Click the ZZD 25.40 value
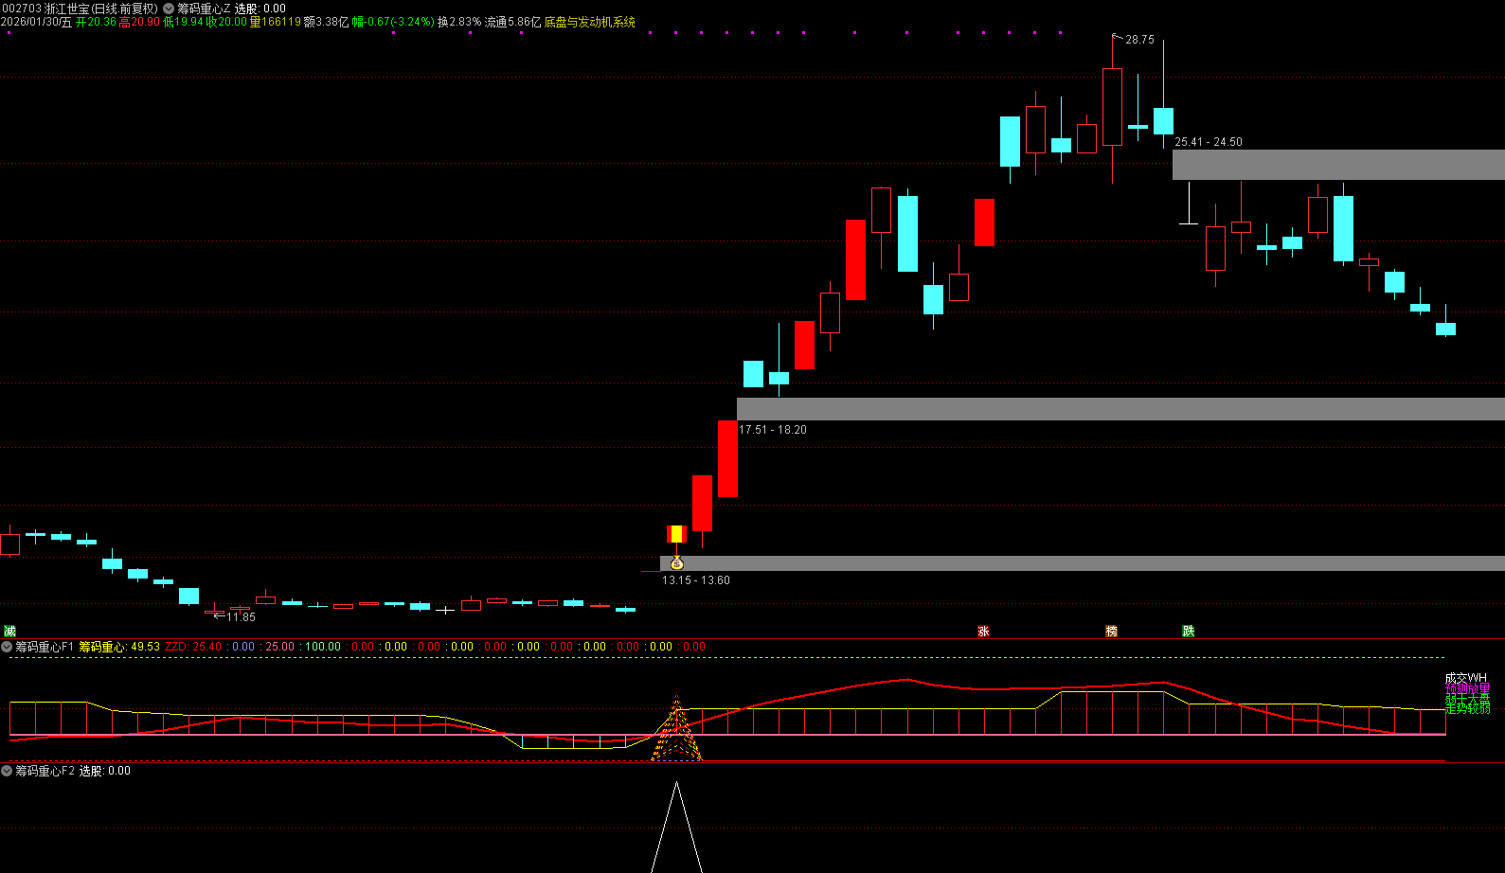Image resolution: width=1505 pixels, height=873 pixels. point(193,647)
